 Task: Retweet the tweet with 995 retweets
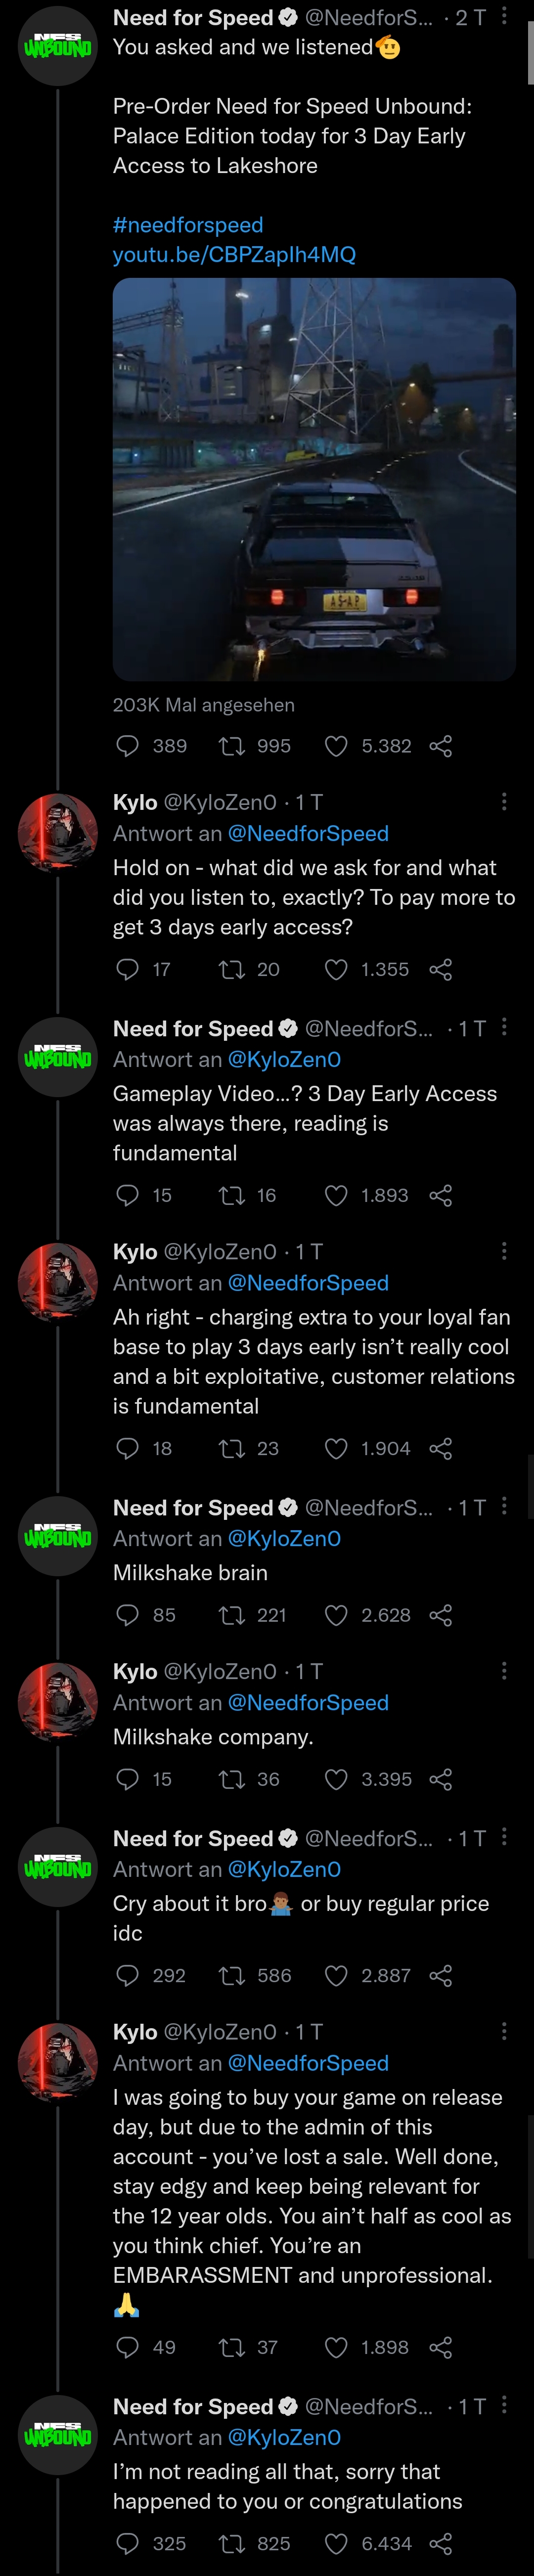[x=232, y=746]
